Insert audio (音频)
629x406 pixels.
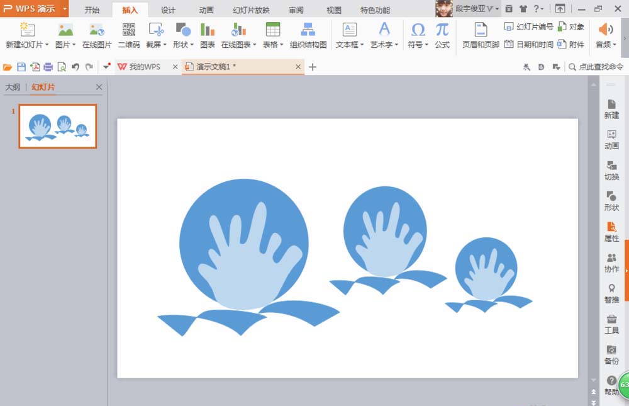coord(606,30)
